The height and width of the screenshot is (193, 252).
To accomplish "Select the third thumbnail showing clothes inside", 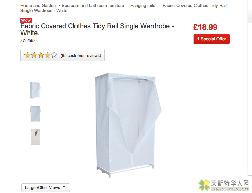I will pyautogui.click(x=35, y=137).
